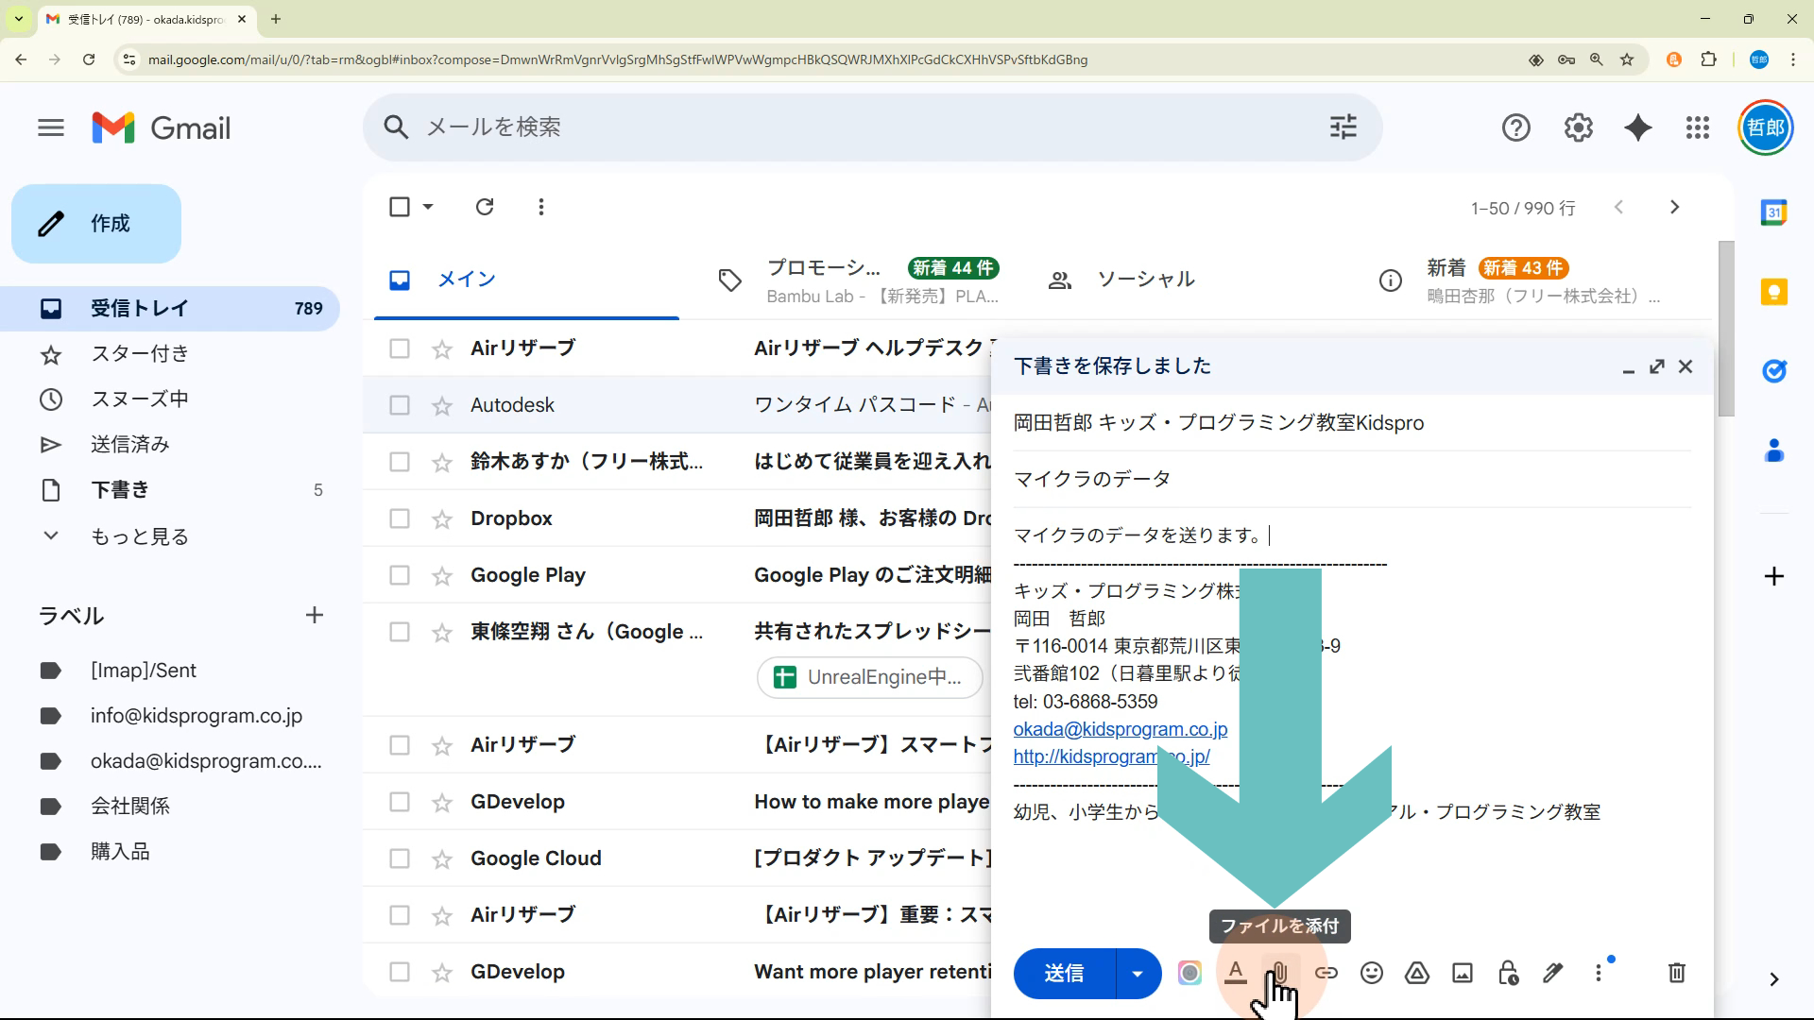1814x1020 pixels.
Task: Open formatting options text icon
Action: point(1235,973)
